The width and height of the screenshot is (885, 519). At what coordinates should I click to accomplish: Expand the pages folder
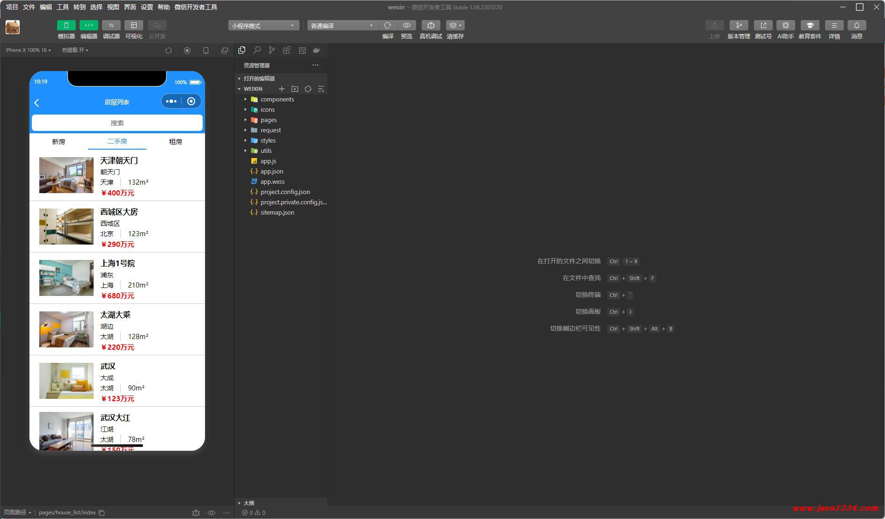pyautogui.click(x=268, y=120)
